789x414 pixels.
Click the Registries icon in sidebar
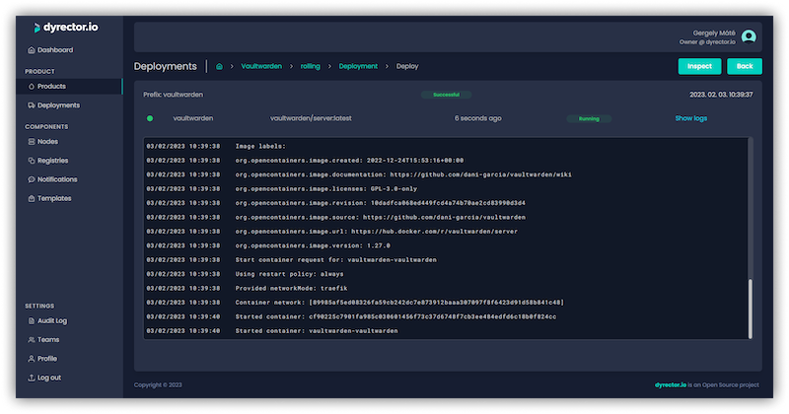click(x=32, y=161)
